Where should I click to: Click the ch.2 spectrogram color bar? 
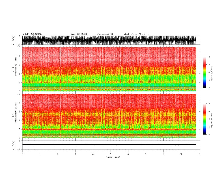coord(204,119)
